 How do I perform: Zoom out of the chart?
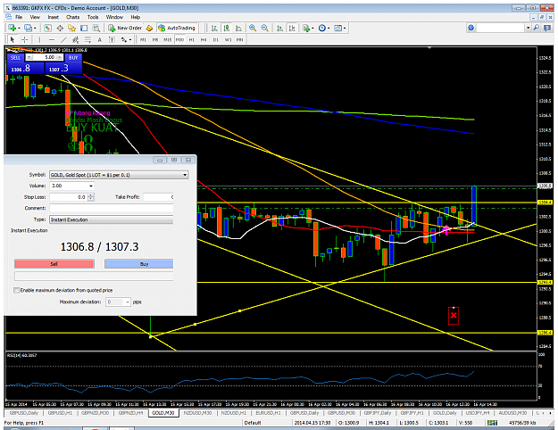[265, 28]
